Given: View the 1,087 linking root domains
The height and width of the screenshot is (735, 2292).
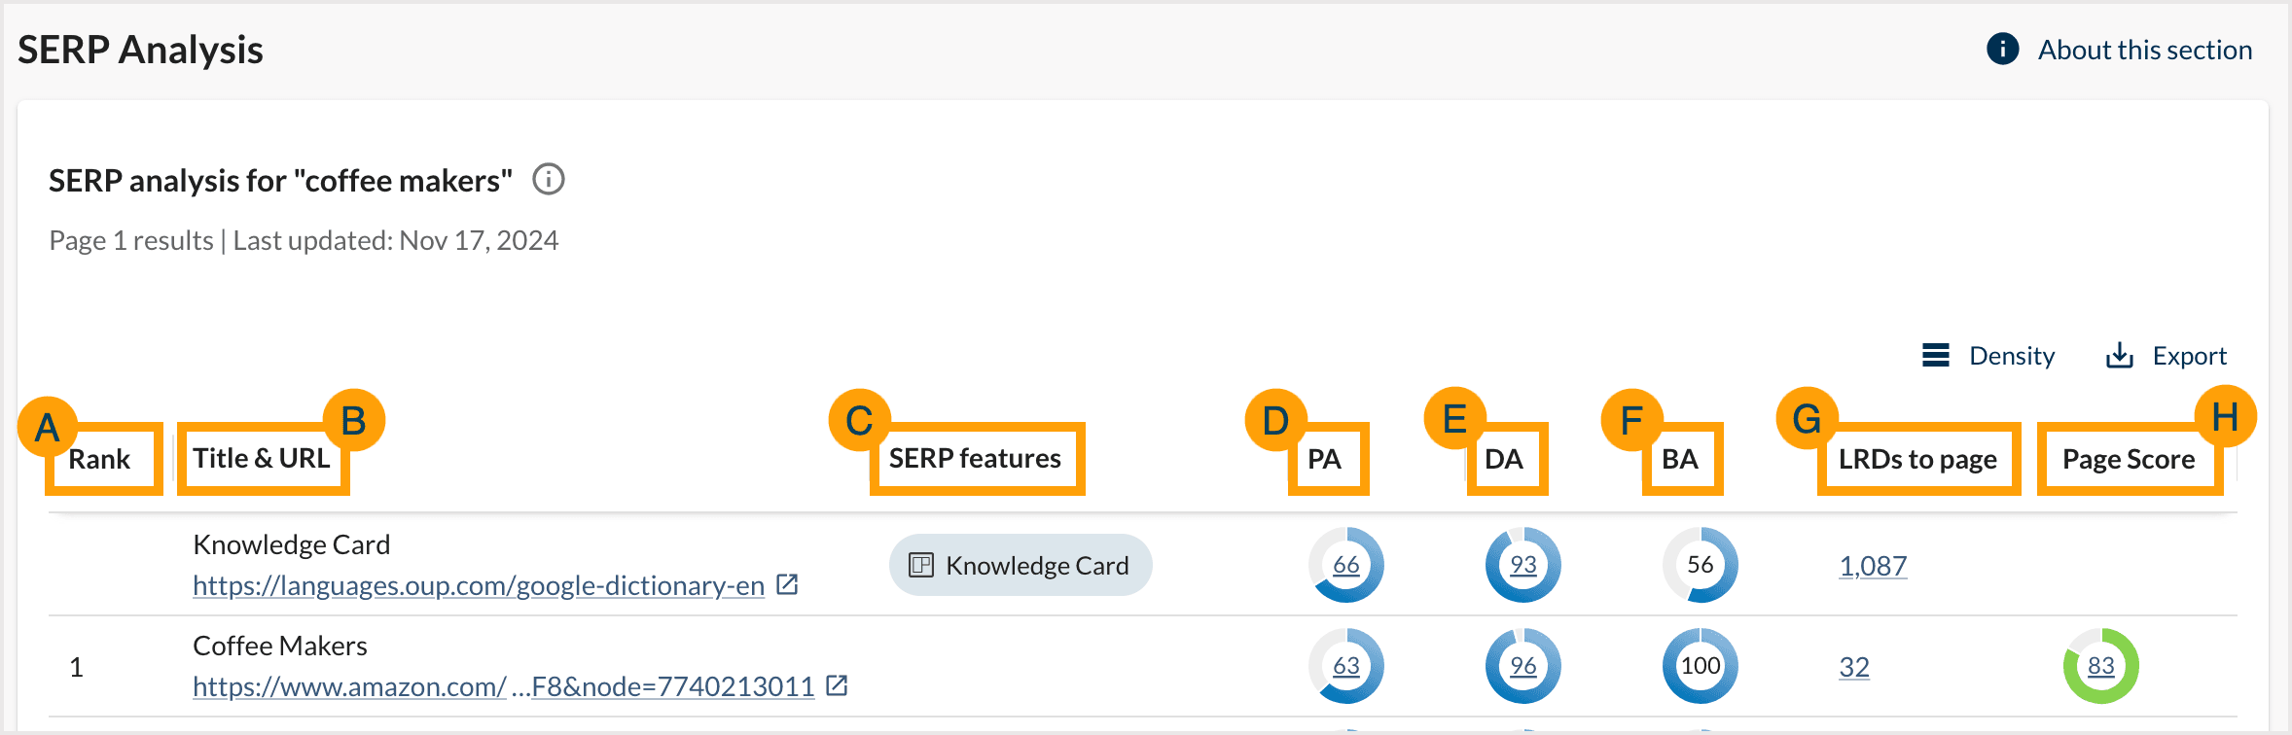Looking at the screenshot, I should pos(1873,566).
